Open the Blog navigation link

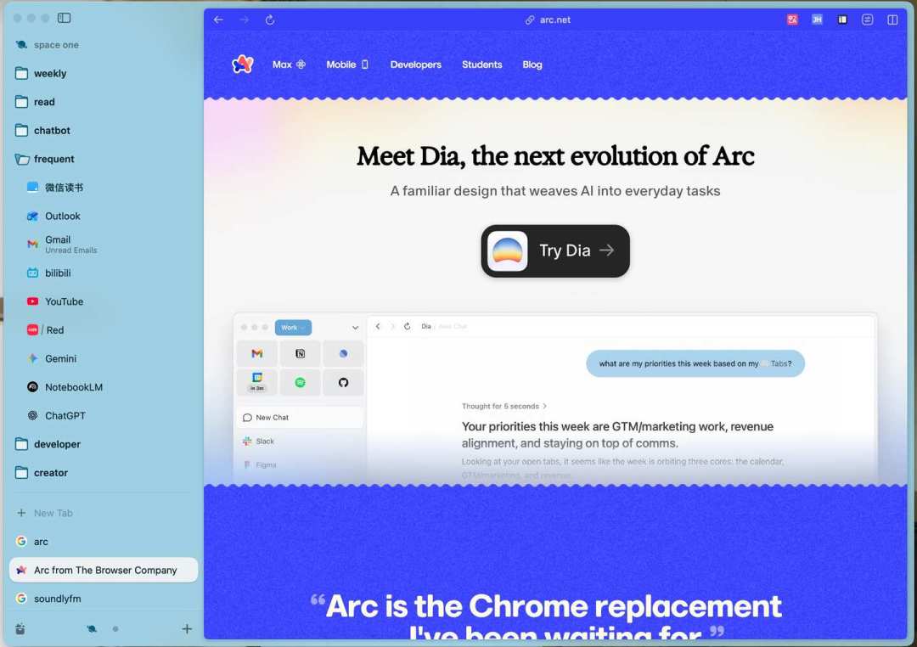pos(532,65)
